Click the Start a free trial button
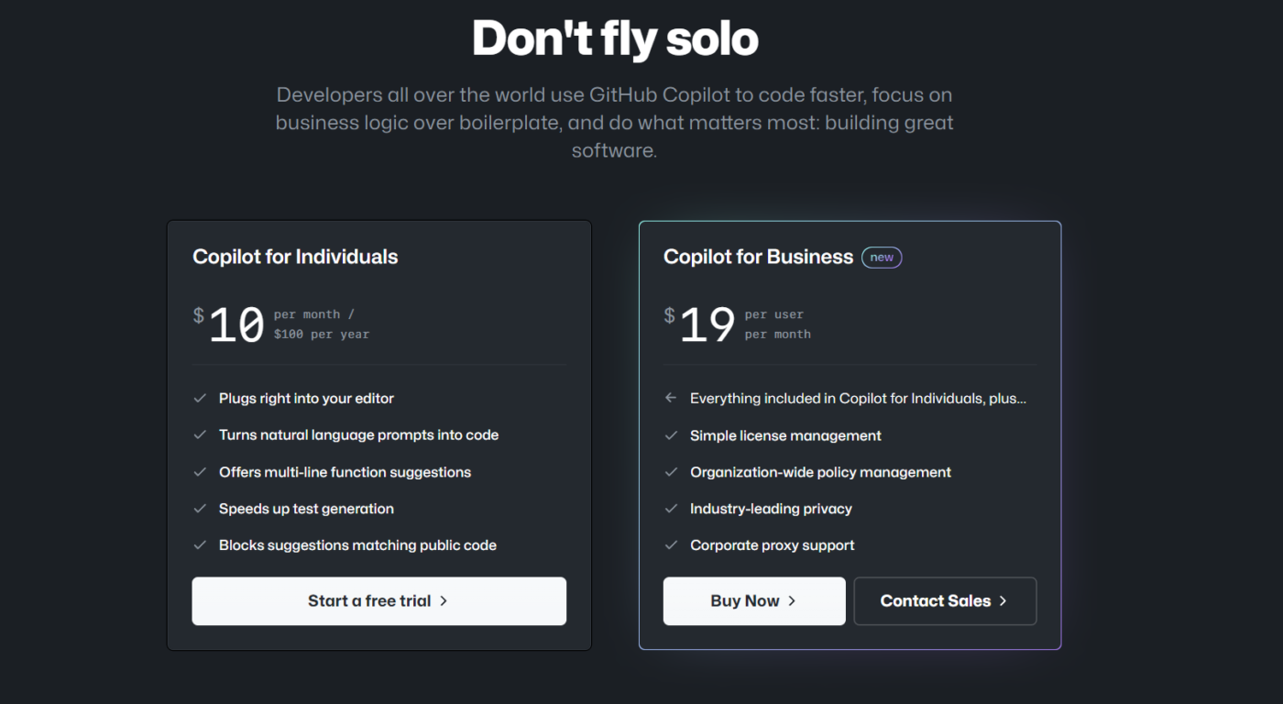The width and height of the screenshot is (1283, 704). click(378, 601)
